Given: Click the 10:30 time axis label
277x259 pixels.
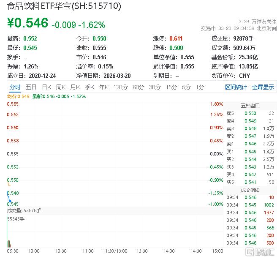Looking at the screenshot, I should coord(61,251).
